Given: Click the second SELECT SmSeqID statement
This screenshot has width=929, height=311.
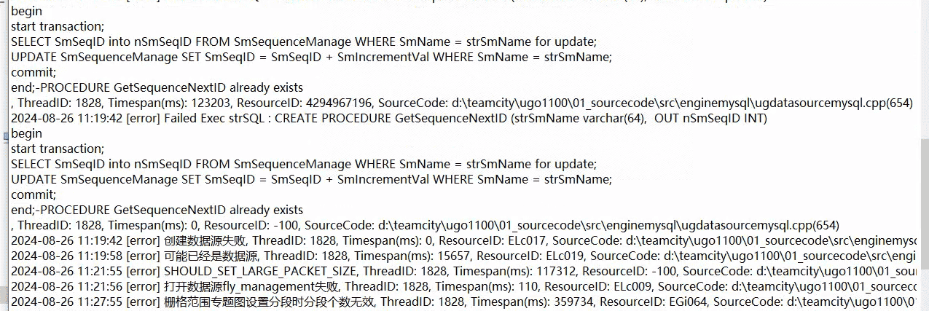Looking at the screenshot, I should [303, 164].
